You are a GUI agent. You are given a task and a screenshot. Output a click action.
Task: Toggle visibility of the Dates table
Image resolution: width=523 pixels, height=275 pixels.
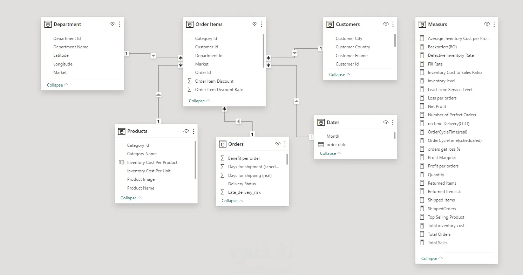(386, 122)
